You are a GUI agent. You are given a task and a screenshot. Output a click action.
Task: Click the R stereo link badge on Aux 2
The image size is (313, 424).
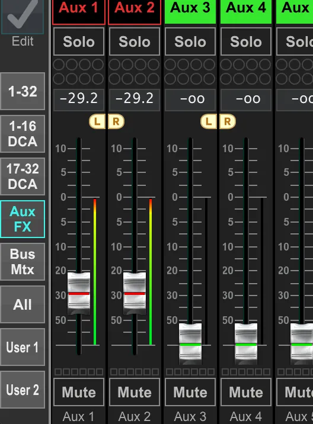point(116,121)
